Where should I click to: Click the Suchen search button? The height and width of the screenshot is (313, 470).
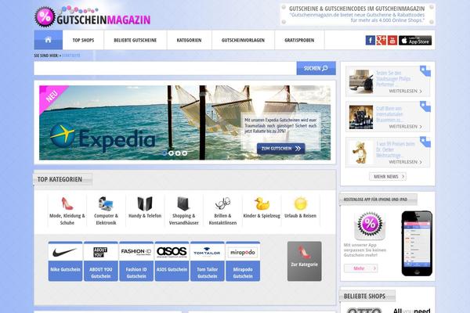tap(316, 68)
